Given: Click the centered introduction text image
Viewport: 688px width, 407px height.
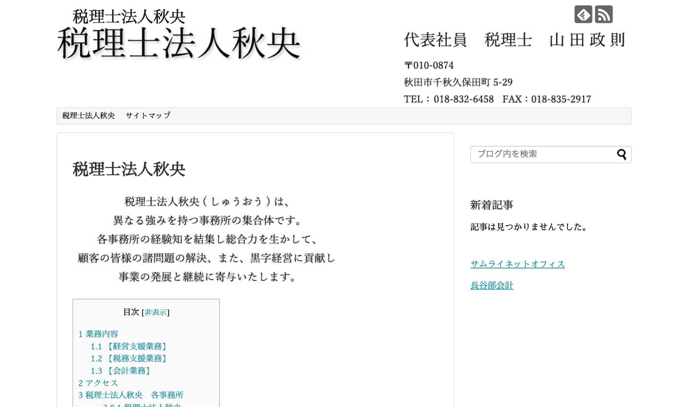Looking at the screenshot, I should click(x=206, y=239).
